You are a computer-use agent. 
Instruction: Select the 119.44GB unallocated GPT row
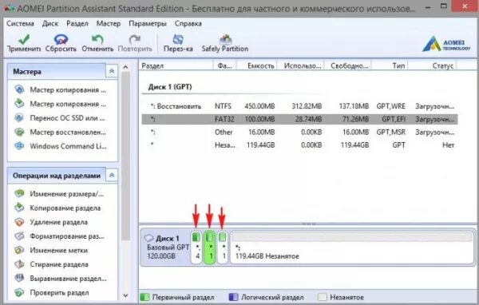tap(299, 145)
